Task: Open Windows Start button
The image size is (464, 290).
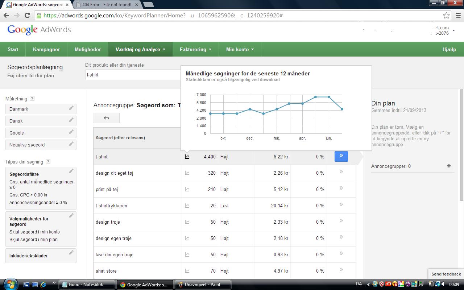Action: click(10, 284)
